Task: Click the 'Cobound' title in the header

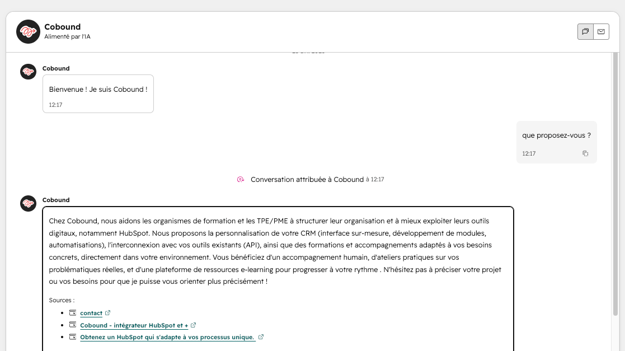Action: coord(62,27)
